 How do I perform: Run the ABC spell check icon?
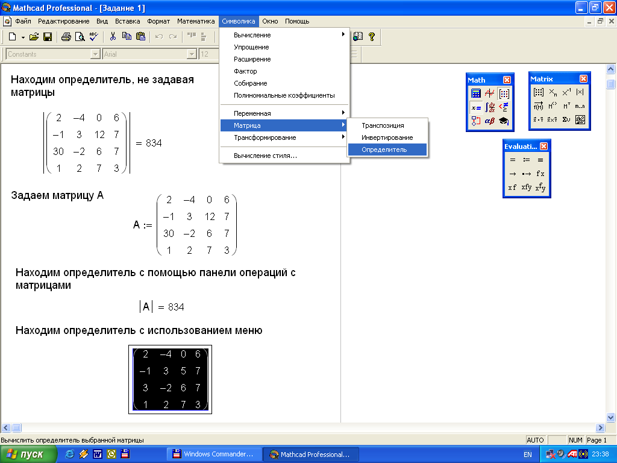point(93,37)
